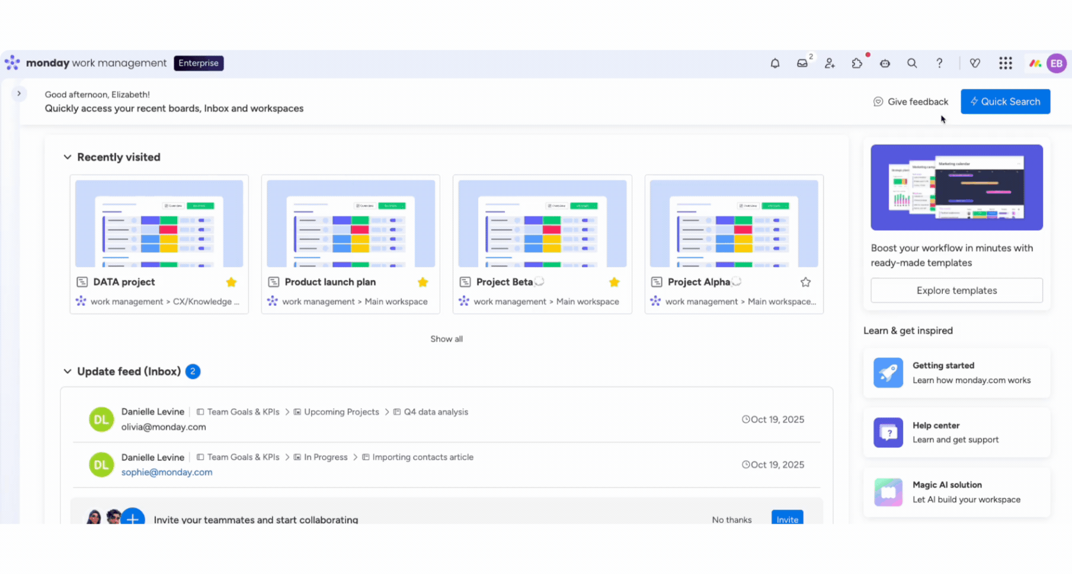Click the Project Alpha title

[699, 282]
